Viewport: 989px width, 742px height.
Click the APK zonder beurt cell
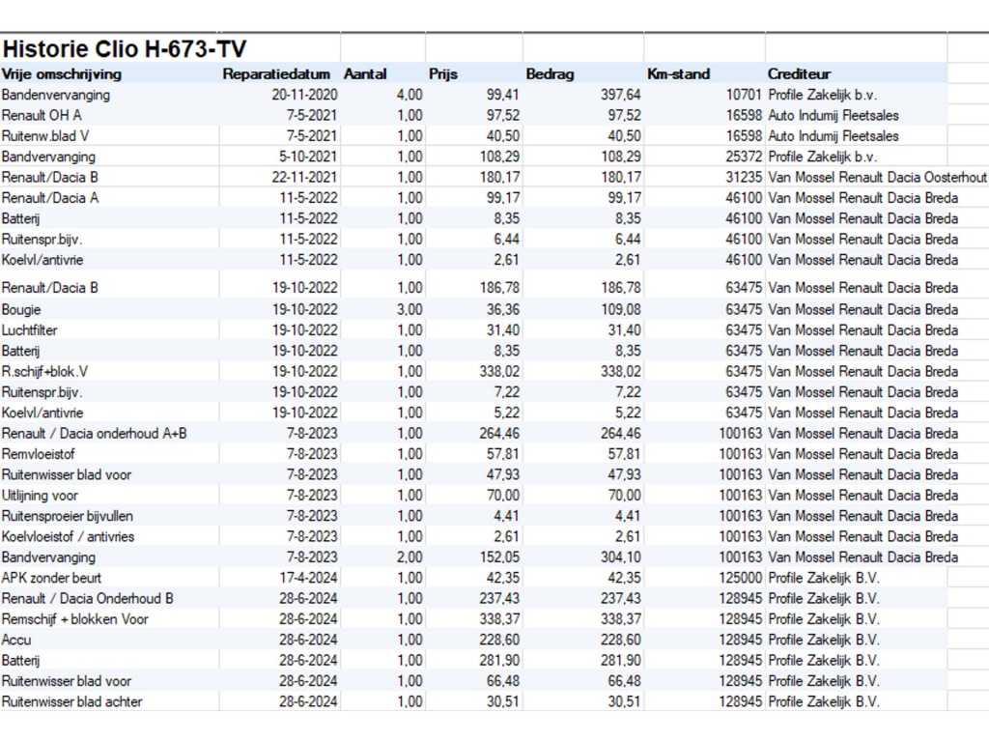click(x=51, y=578)
